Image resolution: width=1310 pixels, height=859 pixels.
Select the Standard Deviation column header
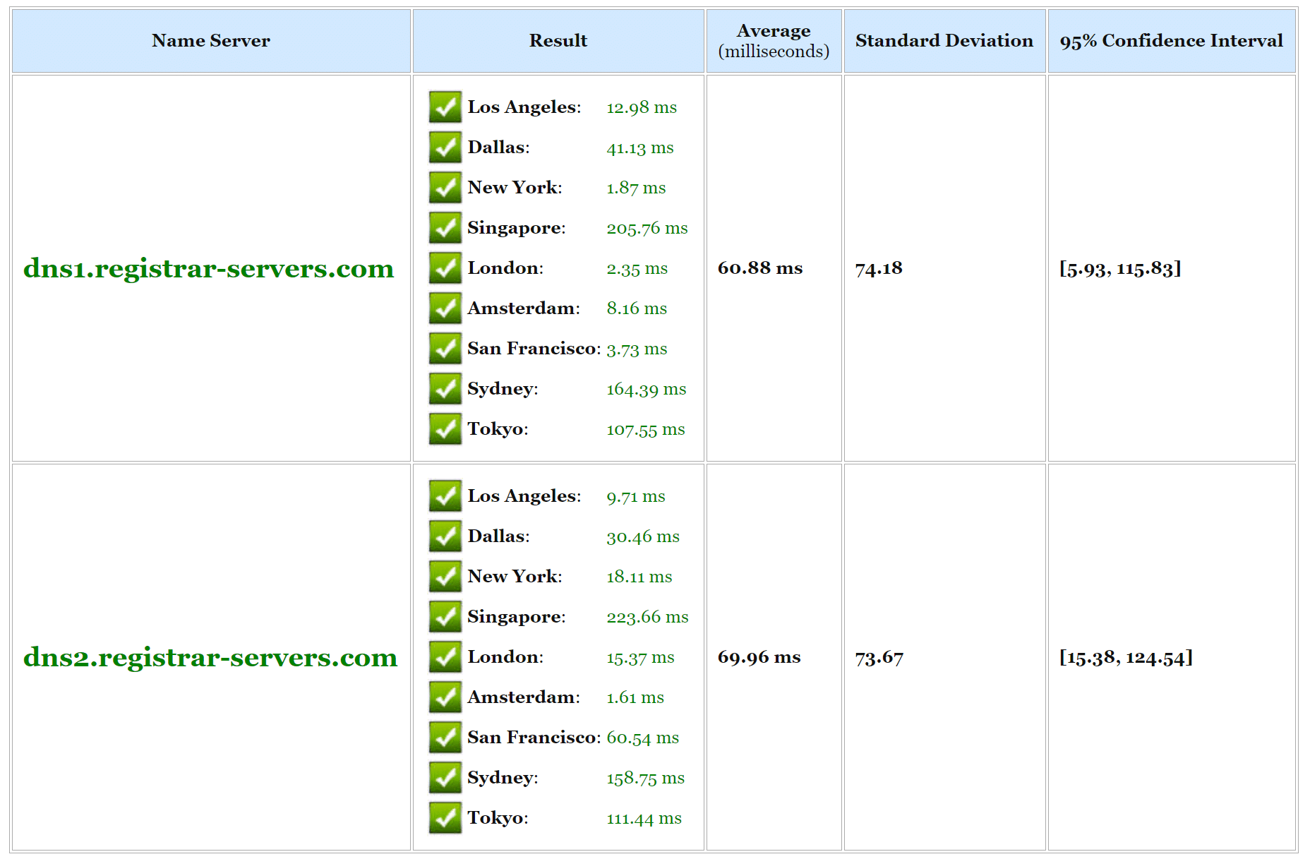944,40
